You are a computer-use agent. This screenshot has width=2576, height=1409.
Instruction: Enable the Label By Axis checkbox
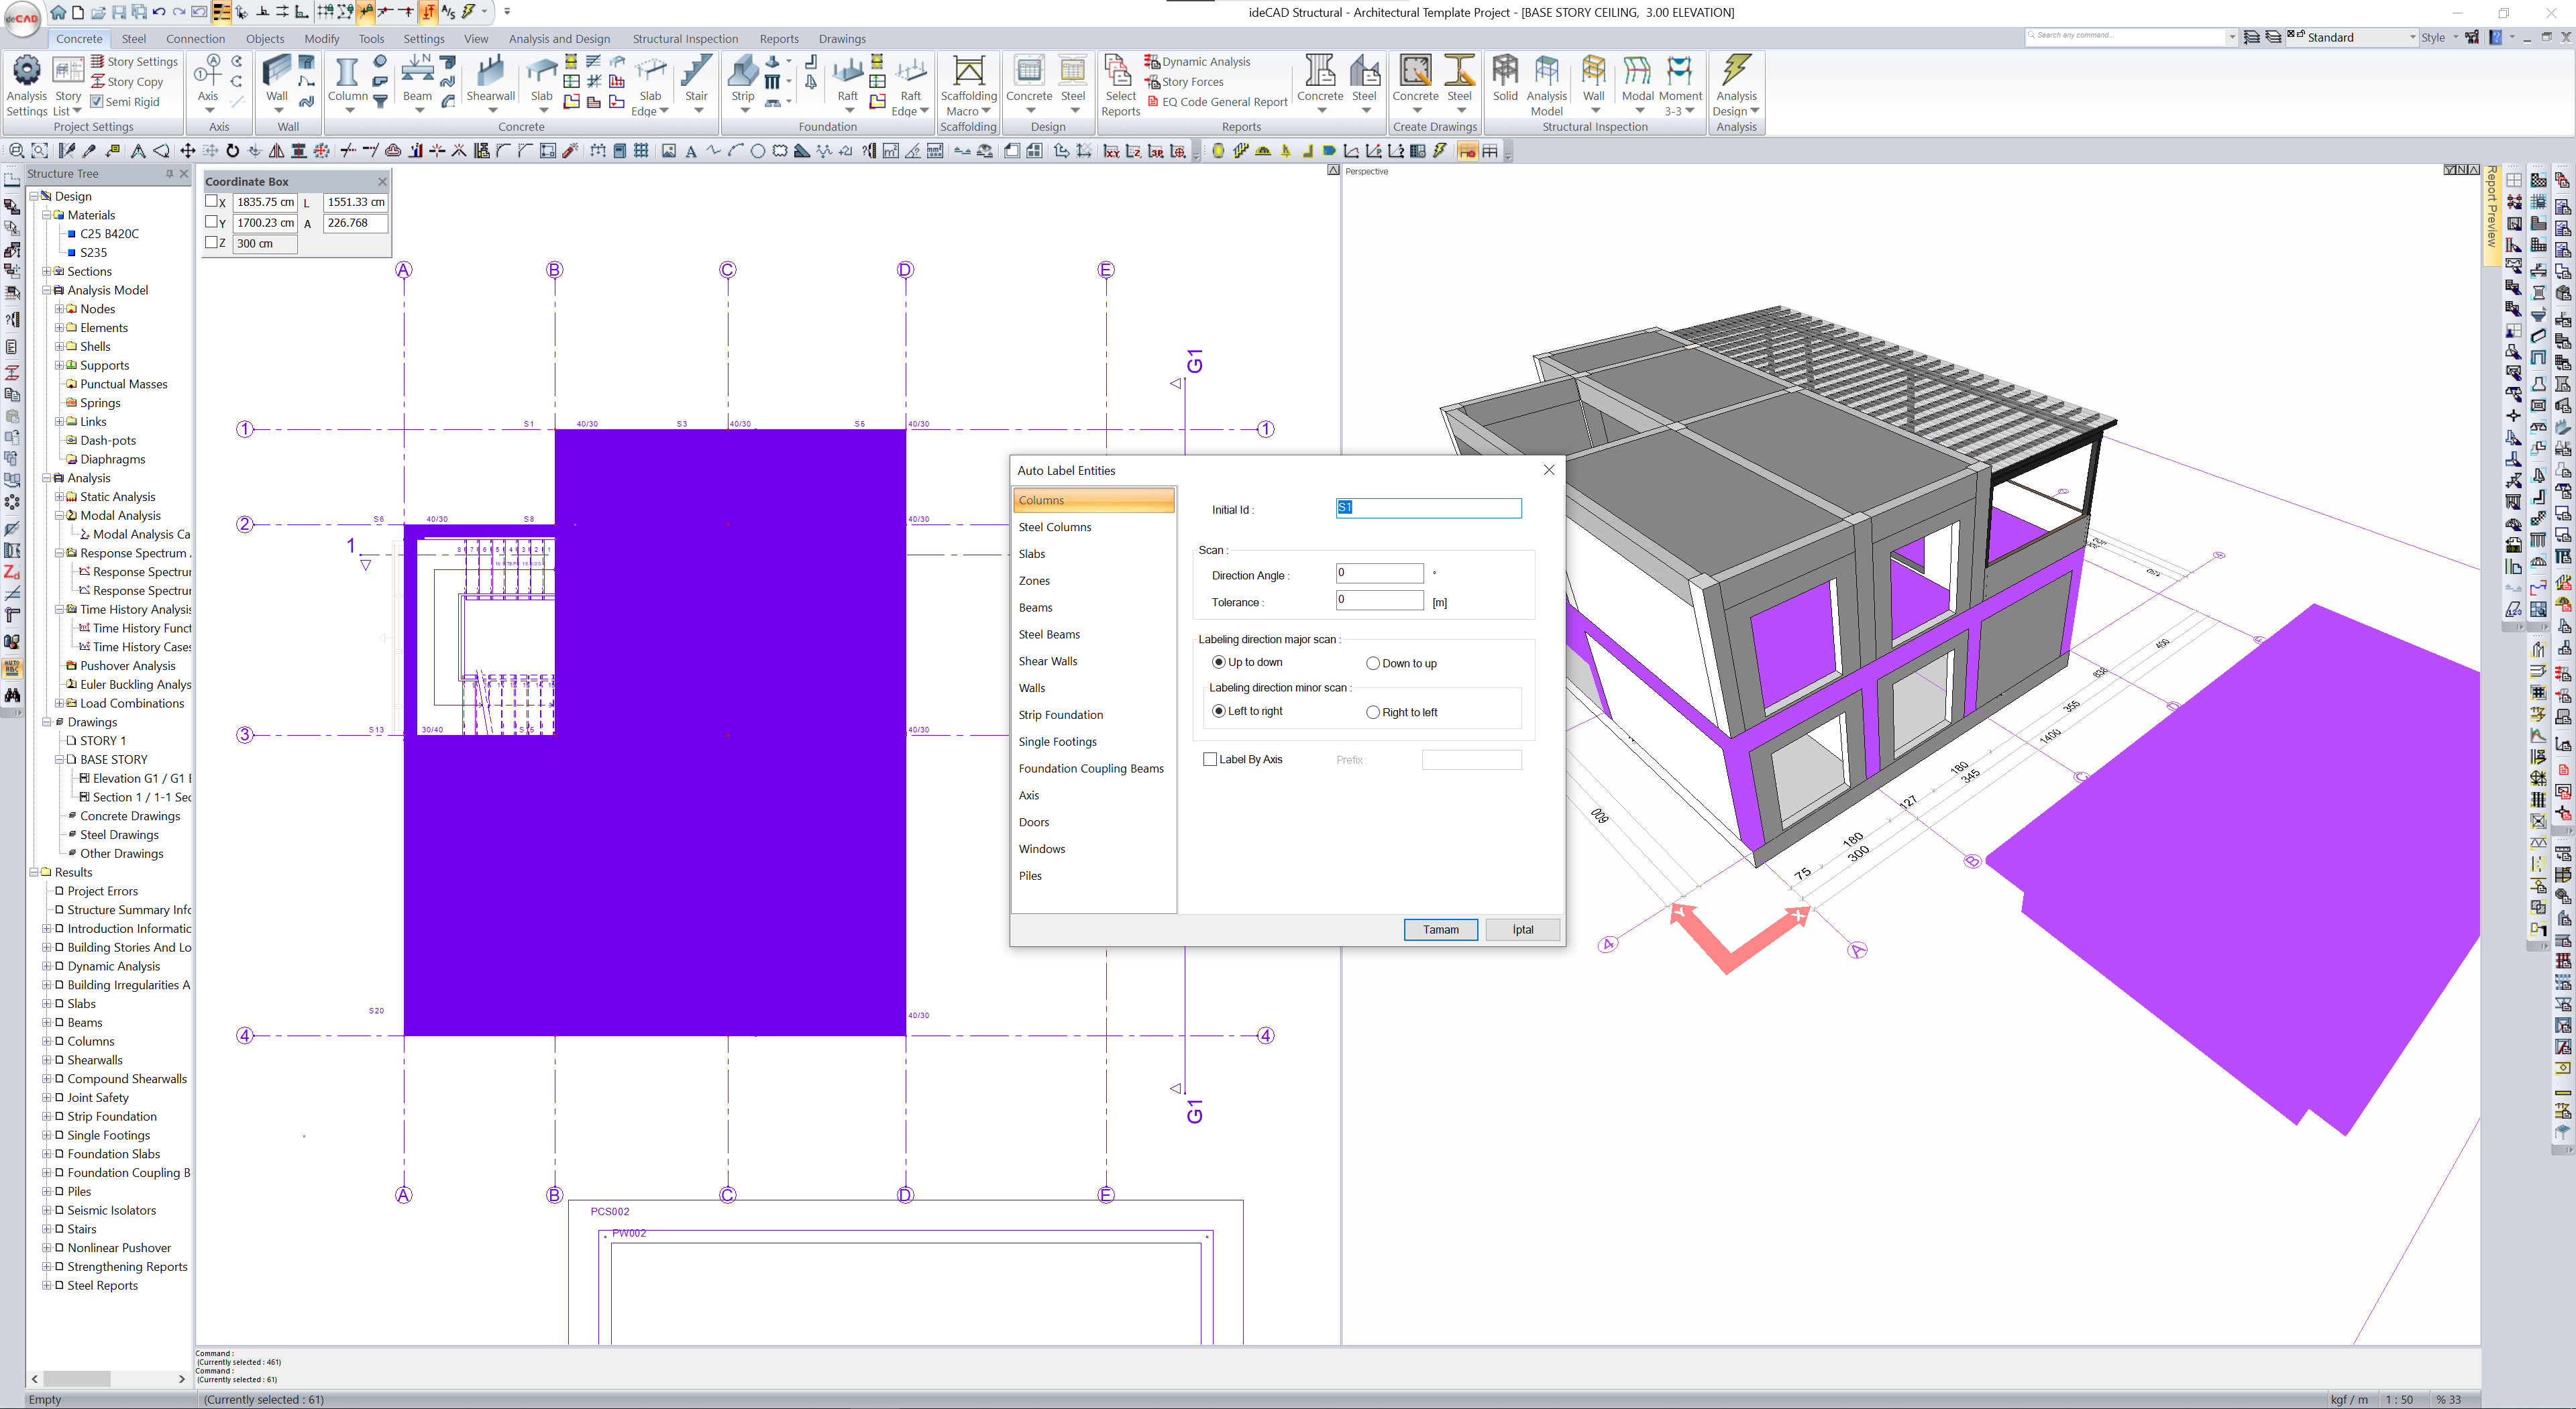pyautogui.click(x=1211, y=759)
